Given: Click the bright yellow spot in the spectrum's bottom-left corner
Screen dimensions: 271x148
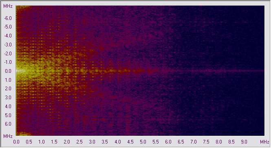Looking at the screenshot, I should pos(23,134).
